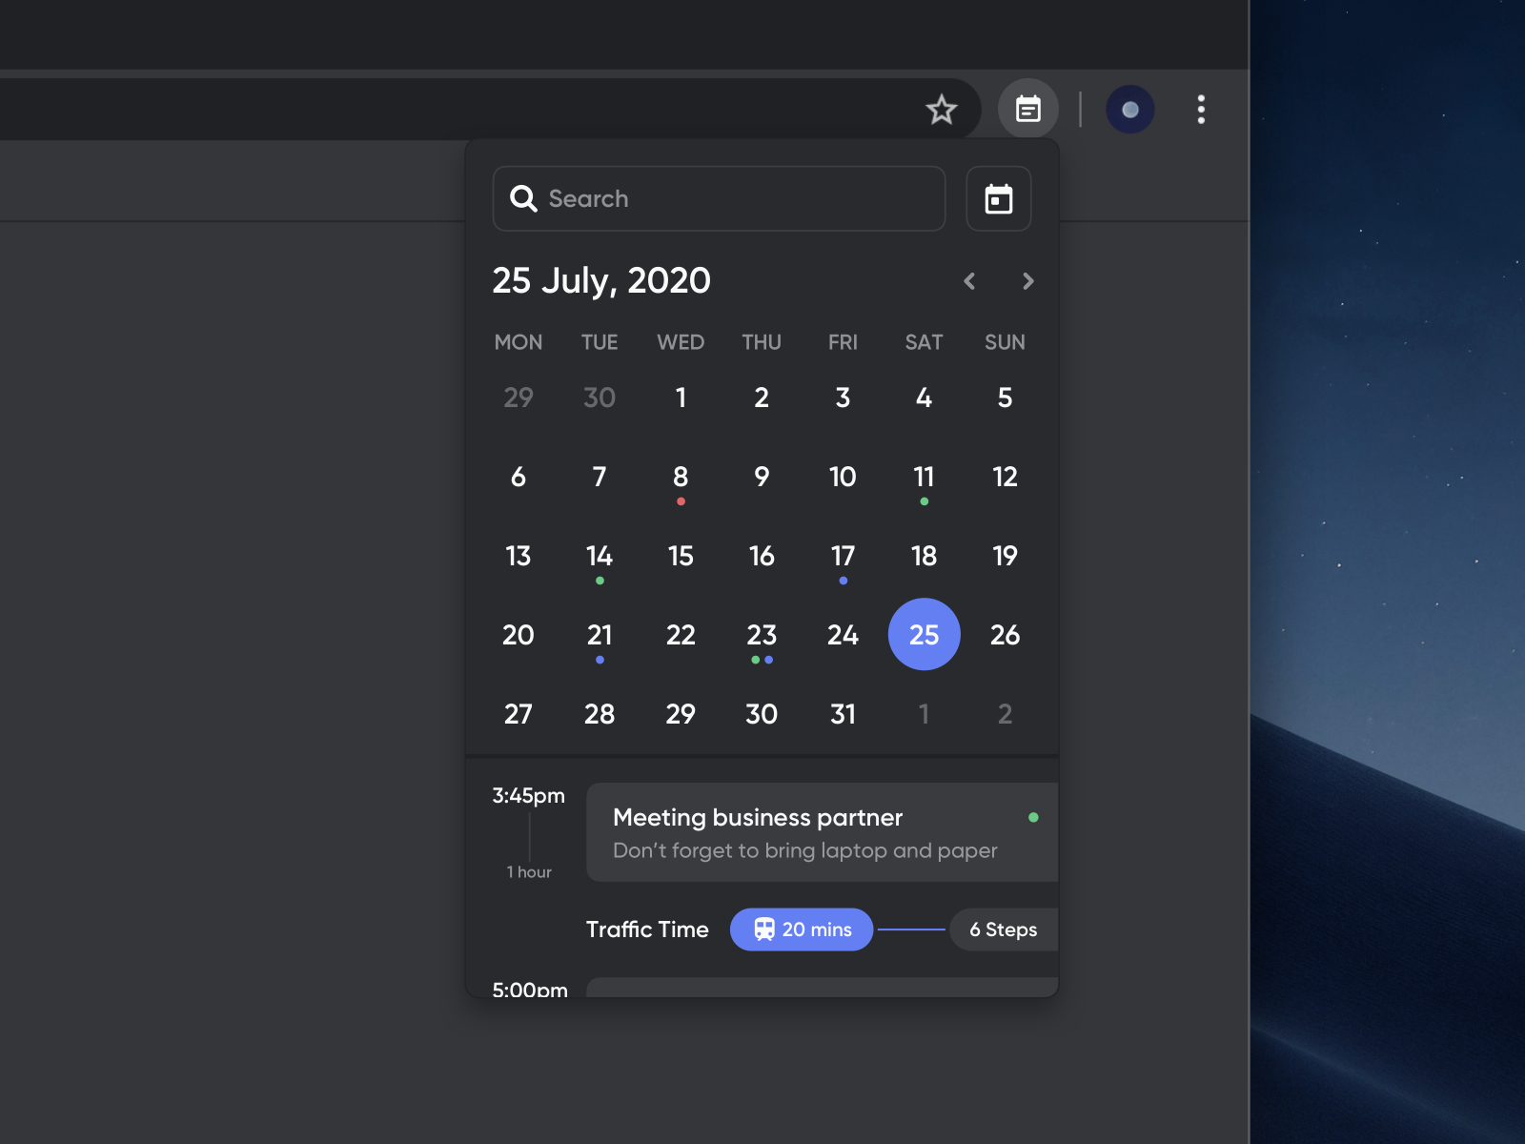1525x1144 pixels.
Task: Go to next month with right chevron
Action: click(x=1027, y=281)
